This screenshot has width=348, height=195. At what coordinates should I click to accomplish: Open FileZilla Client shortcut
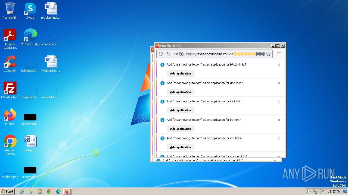coord(10,91)
